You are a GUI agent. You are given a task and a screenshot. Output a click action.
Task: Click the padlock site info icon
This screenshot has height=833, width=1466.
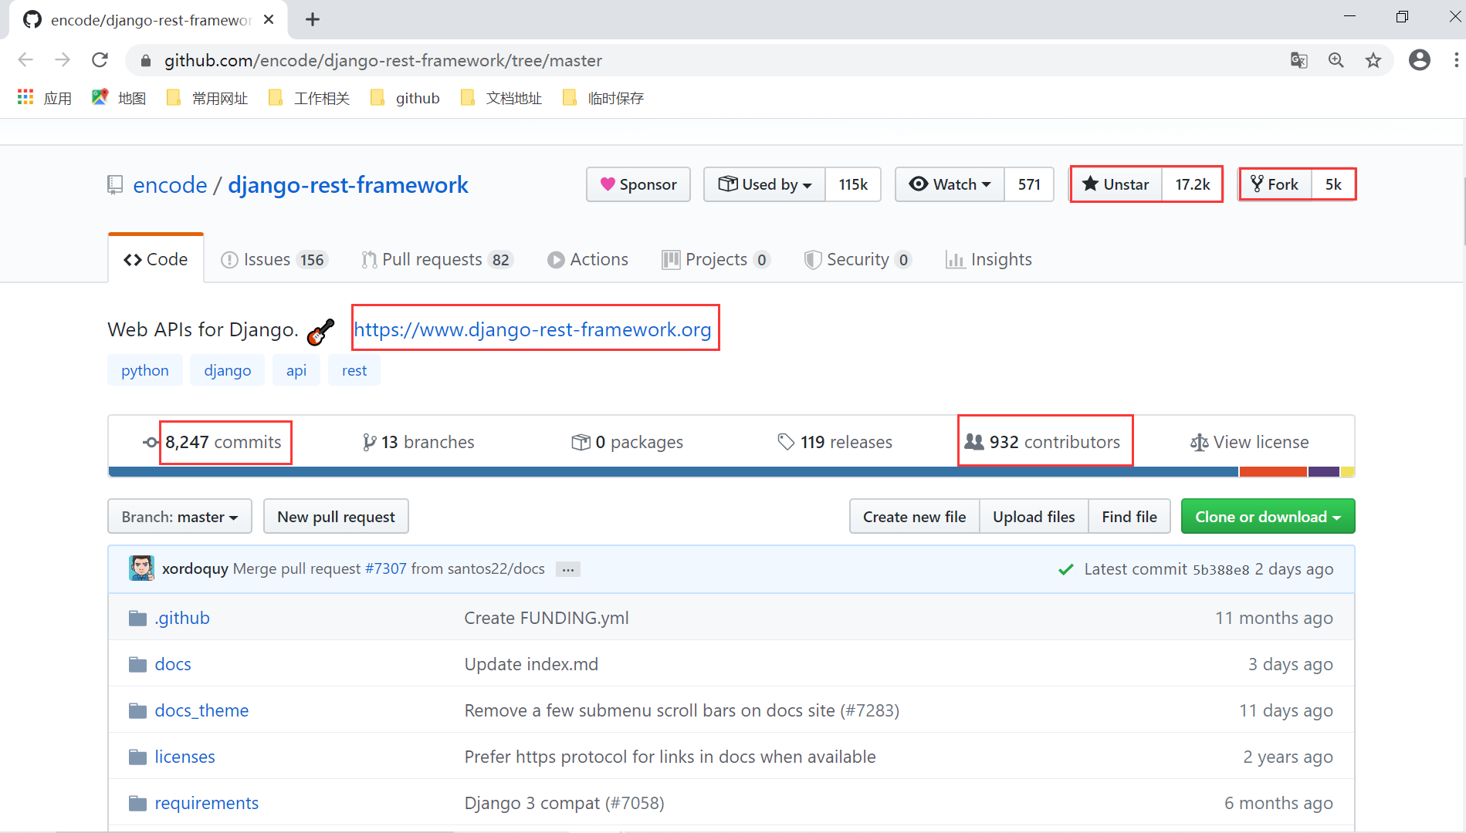(x=145, y=60)
